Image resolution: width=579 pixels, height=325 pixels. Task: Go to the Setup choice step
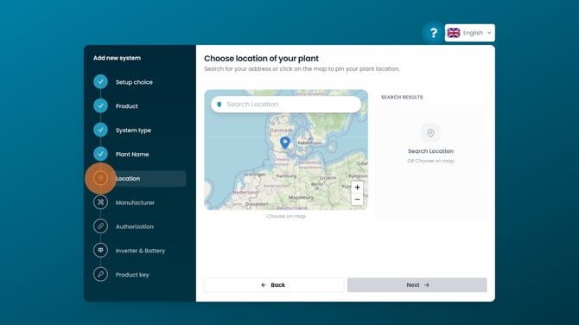coord(134,82)
